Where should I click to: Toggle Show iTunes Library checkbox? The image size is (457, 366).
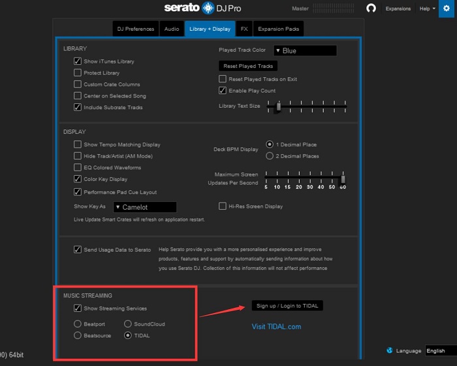pos(77,61)
